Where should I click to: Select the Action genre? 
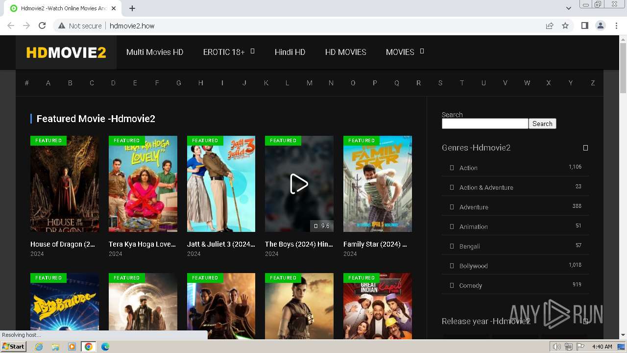pos(468,168)
